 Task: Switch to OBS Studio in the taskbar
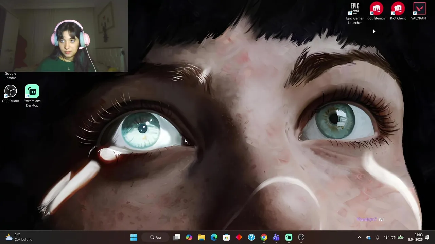[x=301, y=237]
